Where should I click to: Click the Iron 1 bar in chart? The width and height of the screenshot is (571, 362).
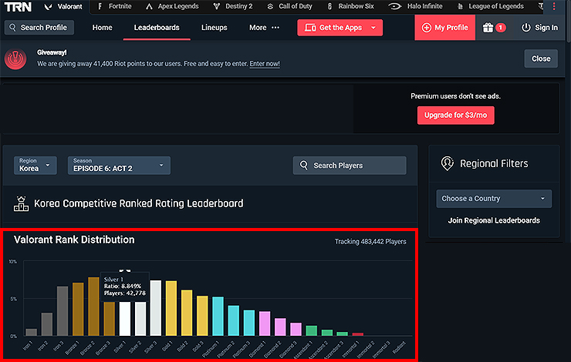pos(32,332)
